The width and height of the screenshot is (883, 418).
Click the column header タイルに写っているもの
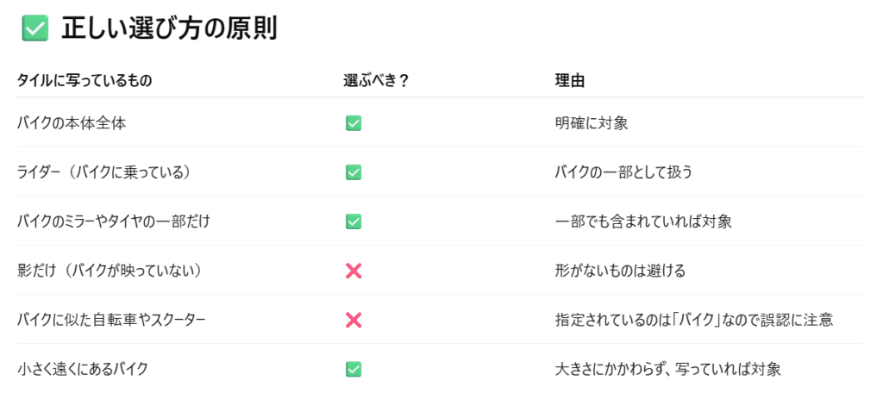click(x=85, y=81)
